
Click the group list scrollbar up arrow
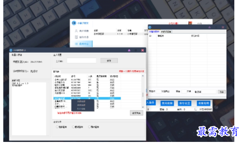[143, 76]
